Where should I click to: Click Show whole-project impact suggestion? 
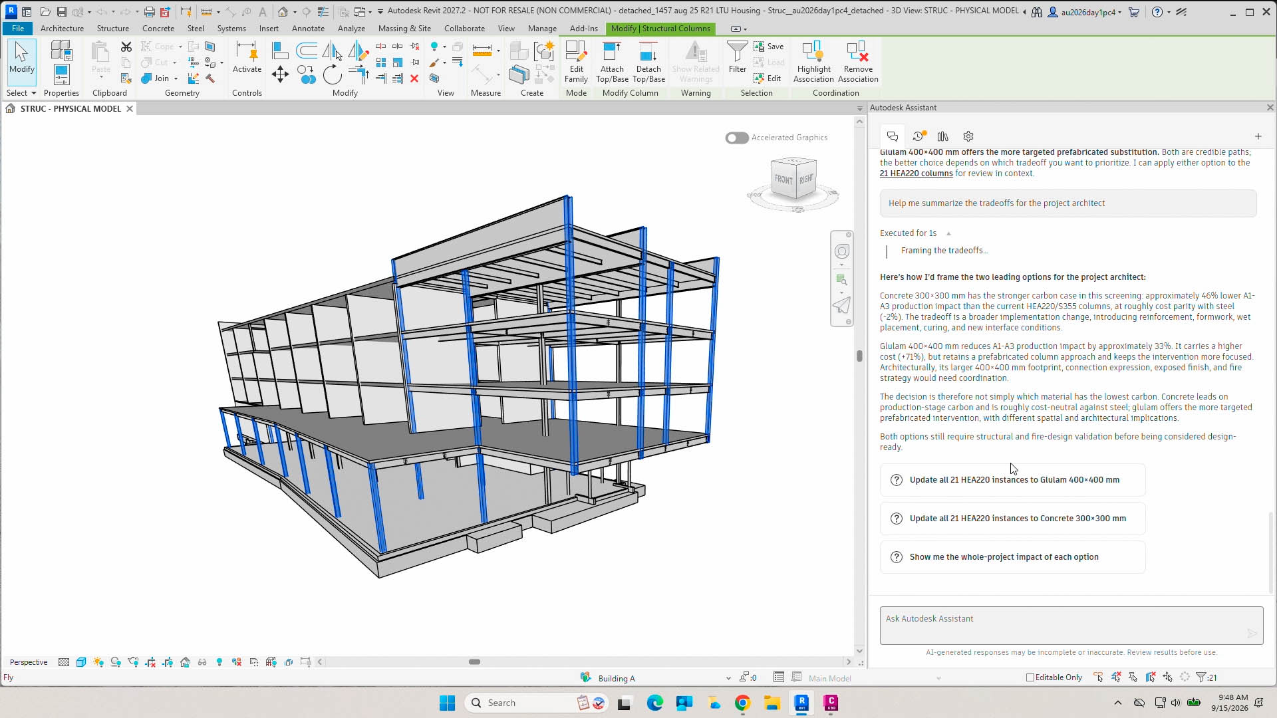pos(1012,557)
